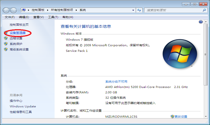The height and width of the screenshot is (125, 210).
Task: Click the label 处理器:
Action: tap(71, 87)
